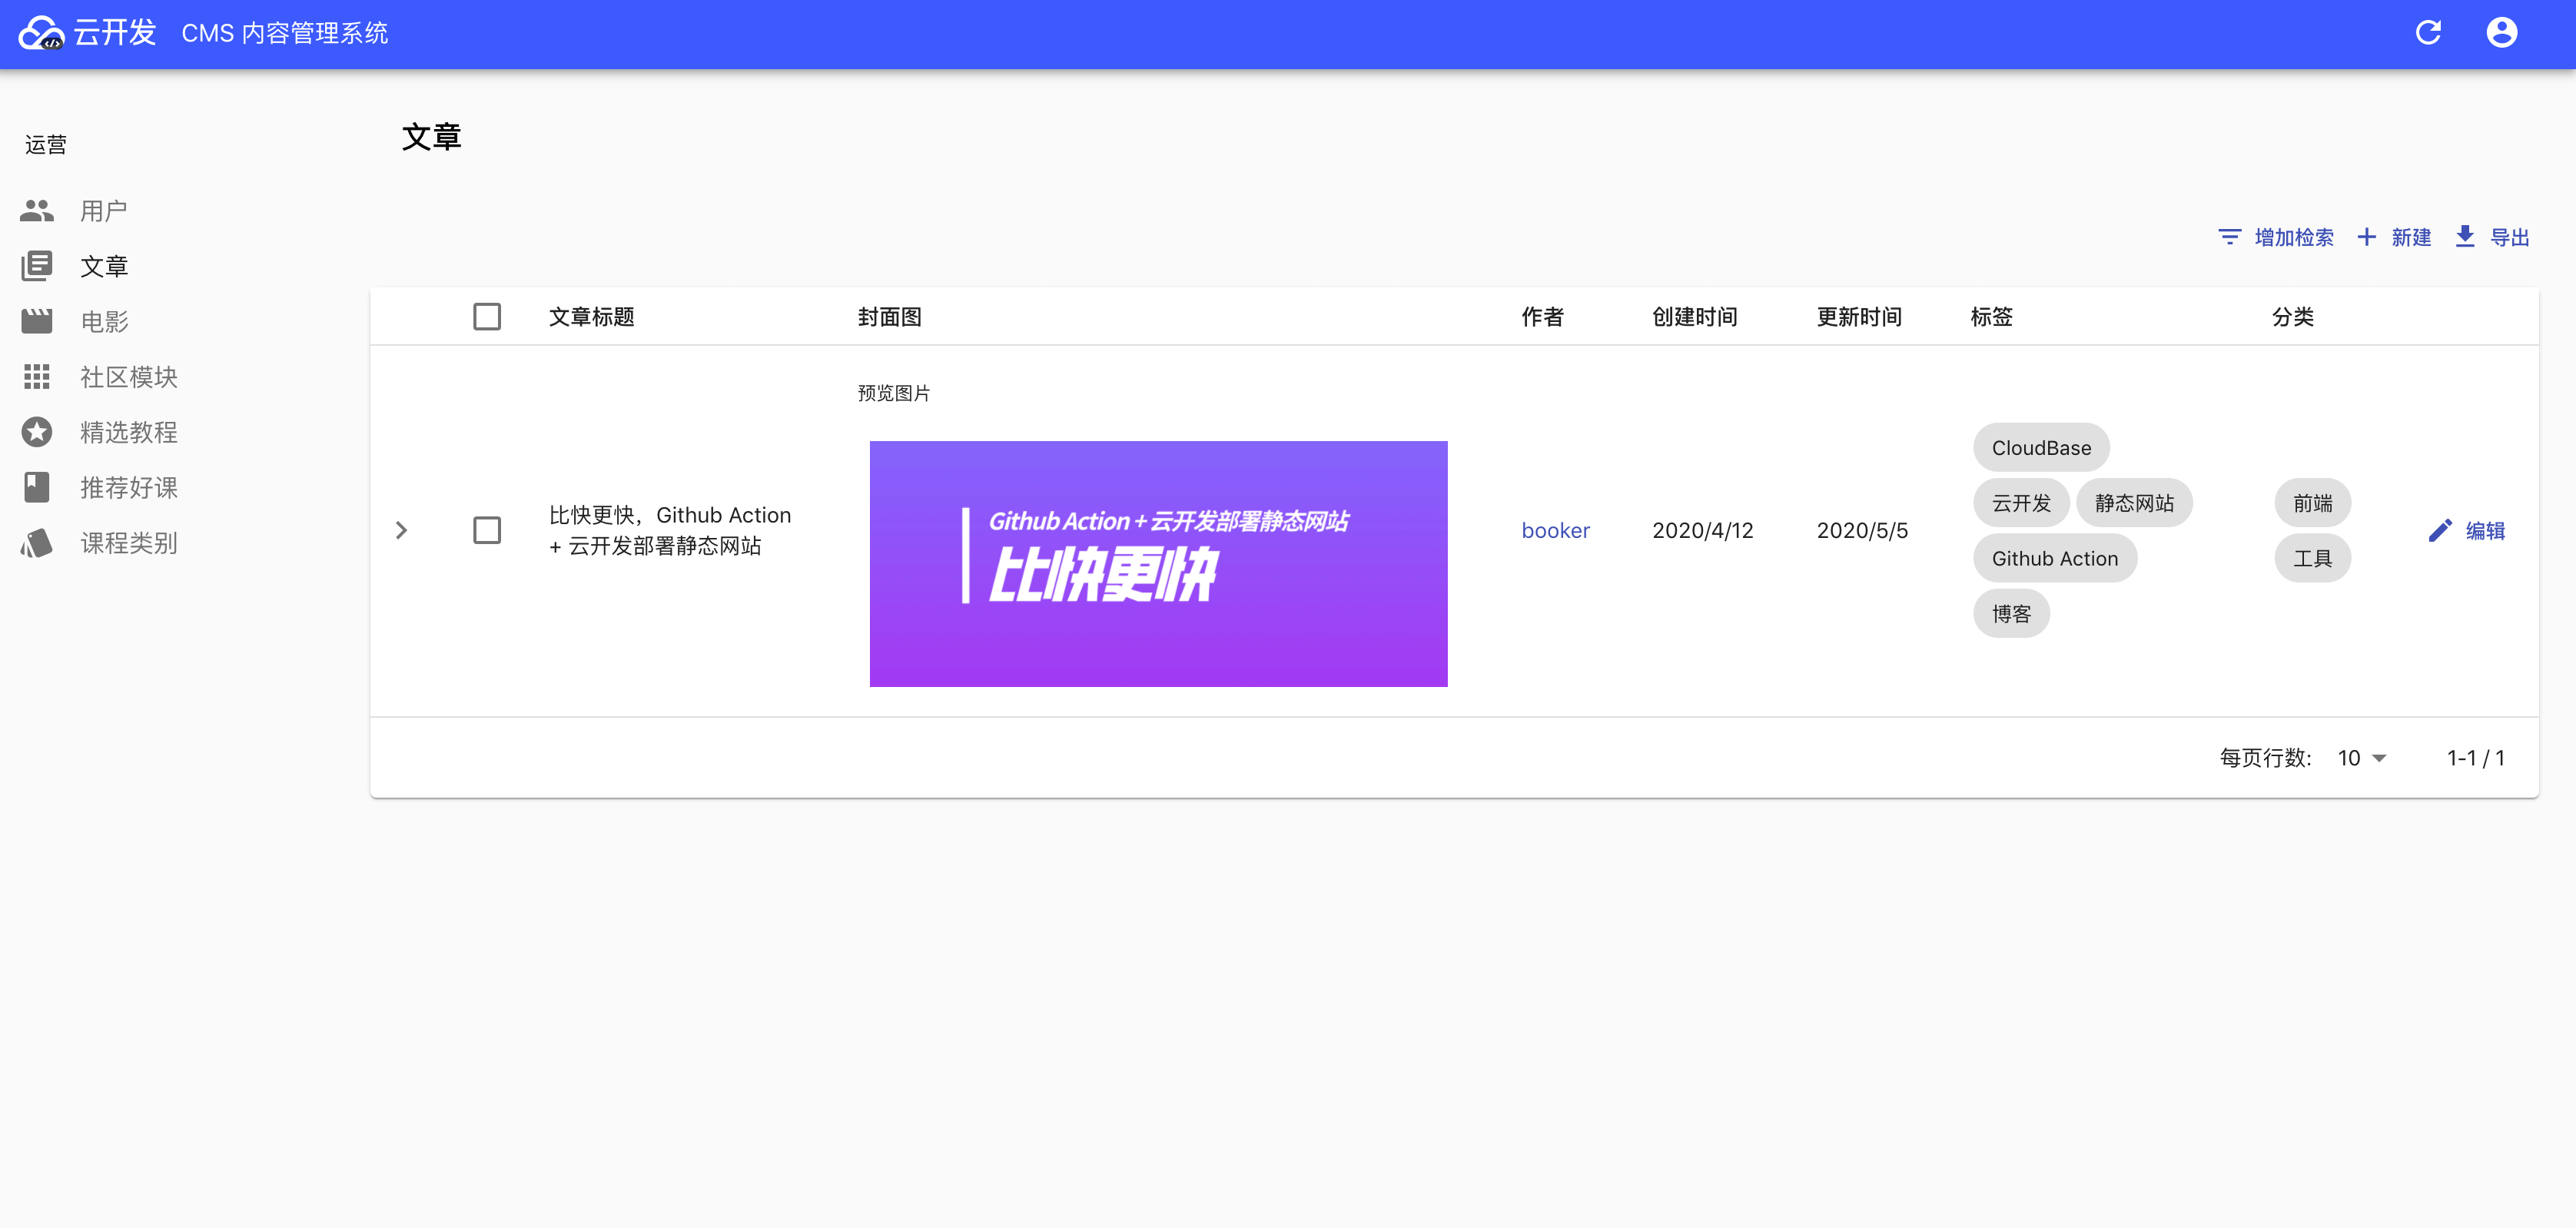Select the 编辑 pencil icon for the article

(x=2441, y=530)
